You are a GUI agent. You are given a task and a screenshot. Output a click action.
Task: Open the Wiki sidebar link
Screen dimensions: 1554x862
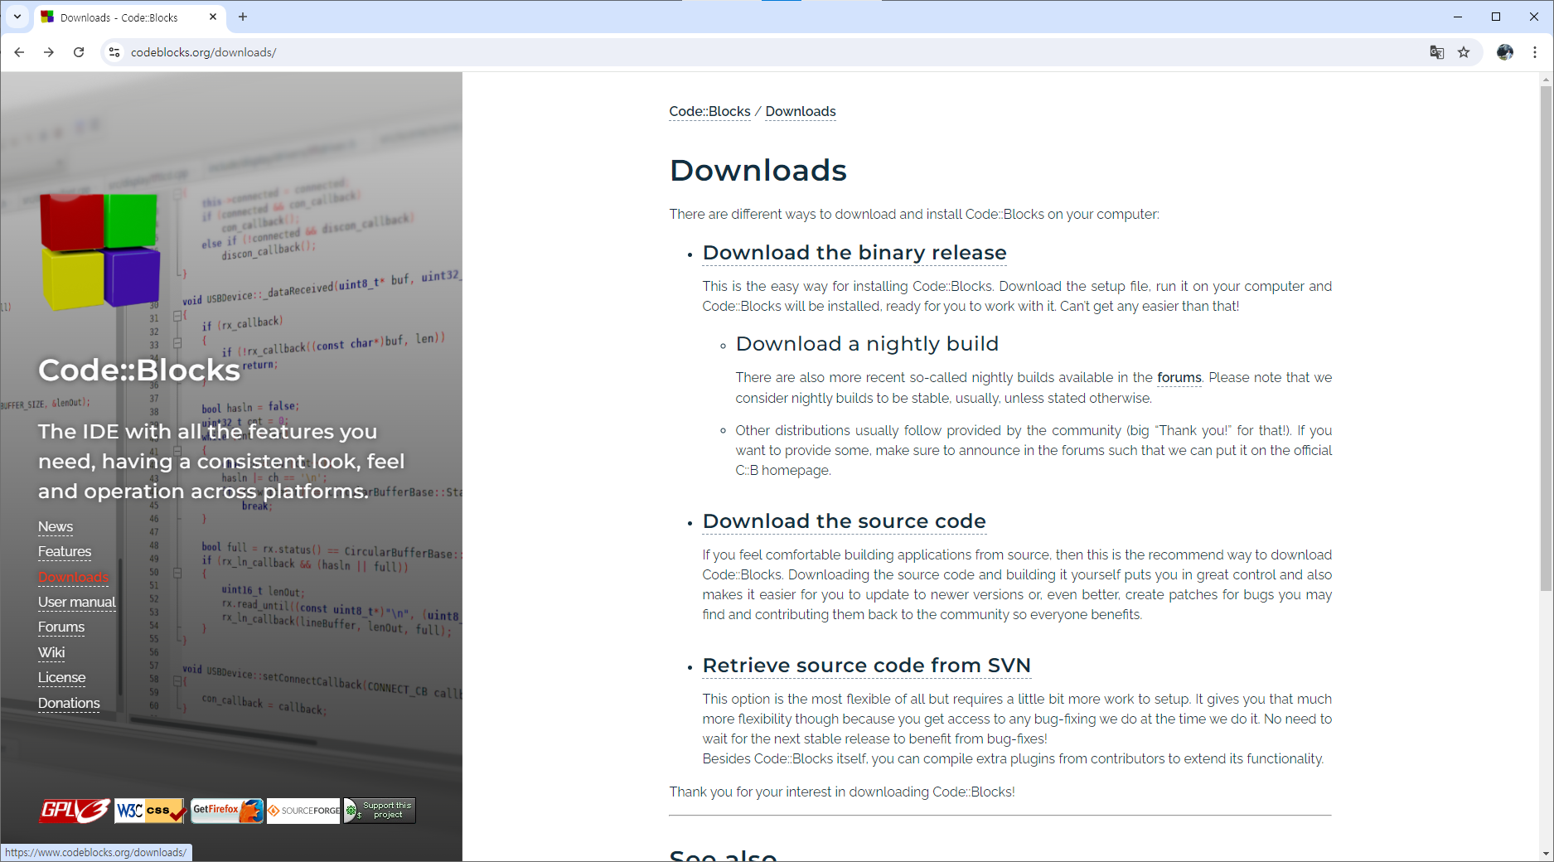click(x=51, y=653)
